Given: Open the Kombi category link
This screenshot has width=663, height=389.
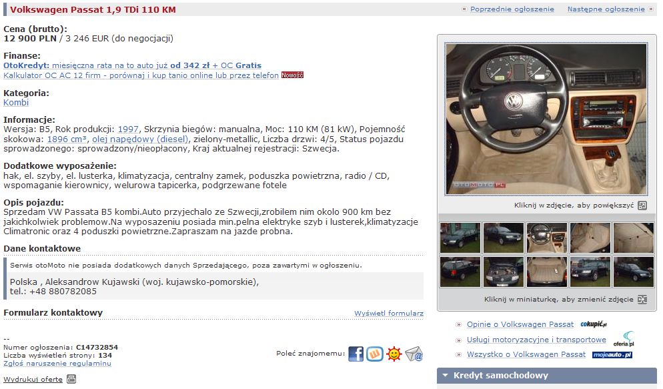Looking at the screenshot, I should coord(16,102).
